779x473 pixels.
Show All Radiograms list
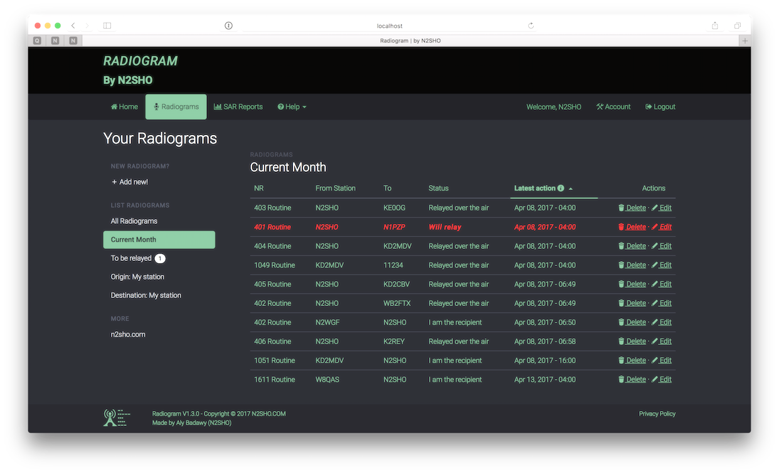point(134,221)
